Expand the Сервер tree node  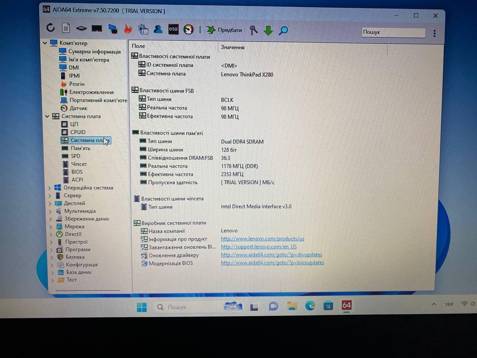50,196
